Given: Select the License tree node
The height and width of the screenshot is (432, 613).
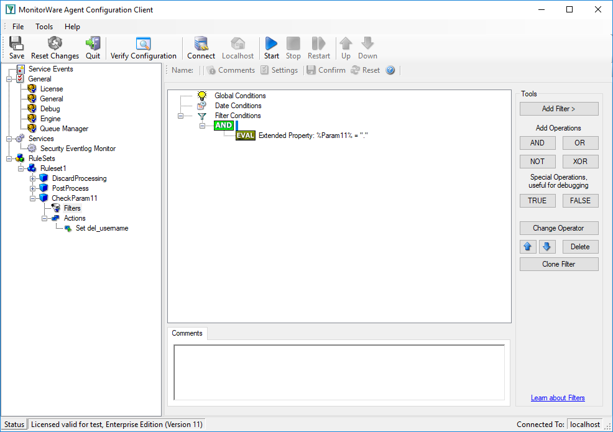Looking at the screenshot, I should pyautogui.click(x=52, y=89).
